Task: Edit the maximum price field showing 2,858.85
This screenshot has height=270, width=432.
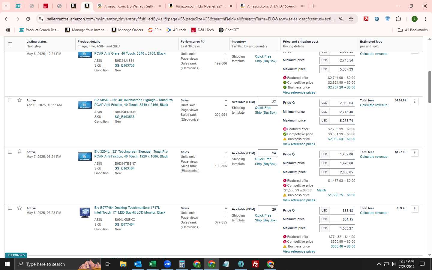Action: 342,172
